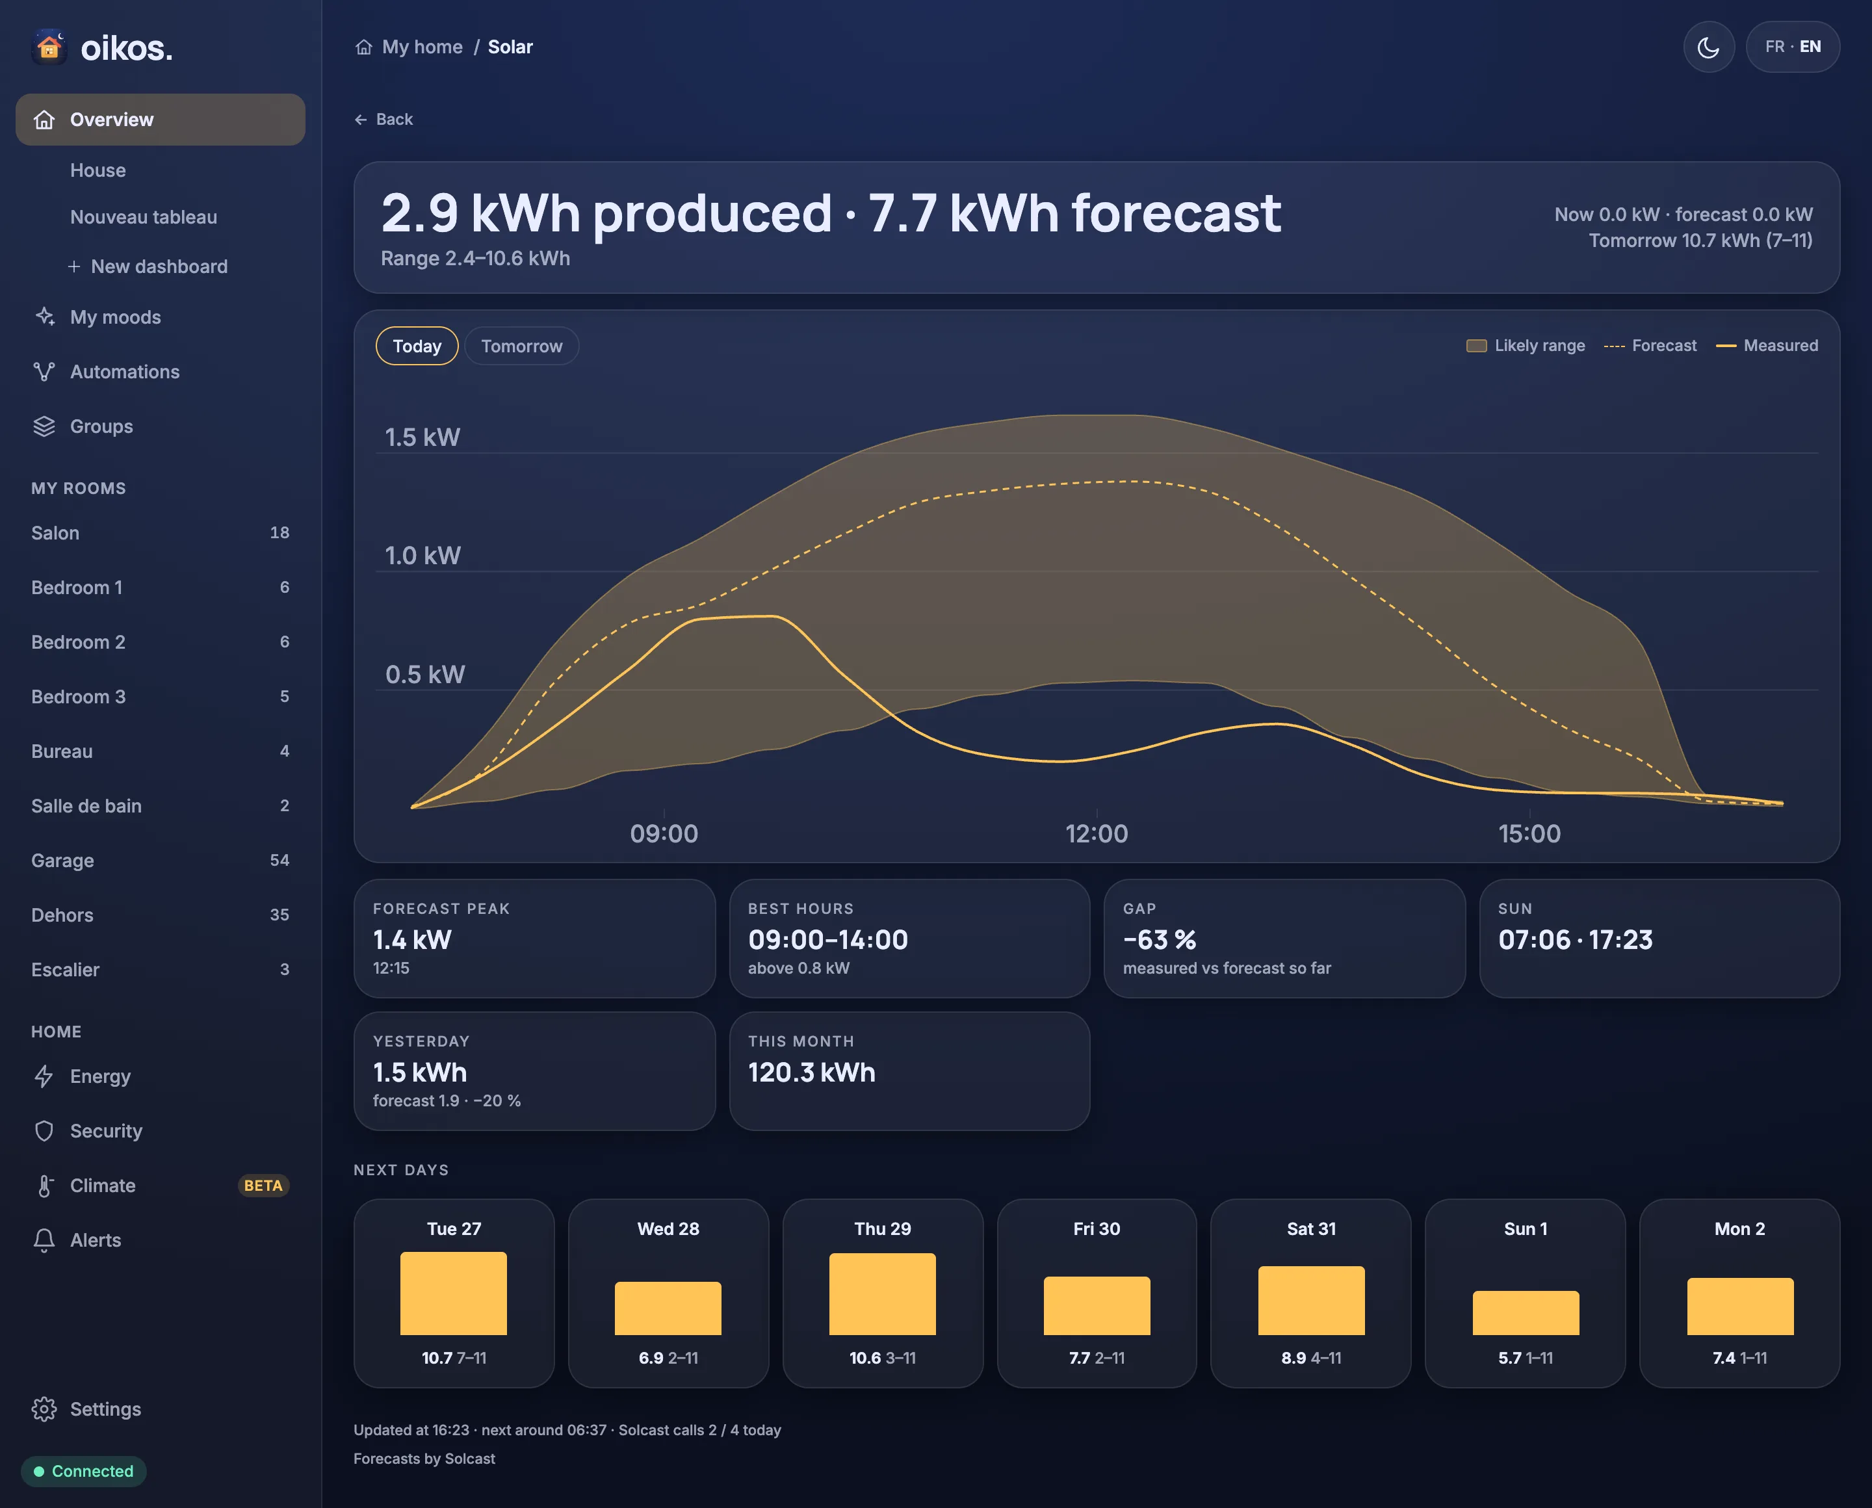Click the Forecast dashed legend entry

pyautogui.click(x=1650, y=346)
